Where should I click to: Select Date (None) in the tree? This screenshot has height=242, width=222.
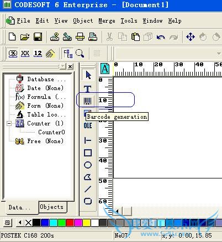(40, 88)
